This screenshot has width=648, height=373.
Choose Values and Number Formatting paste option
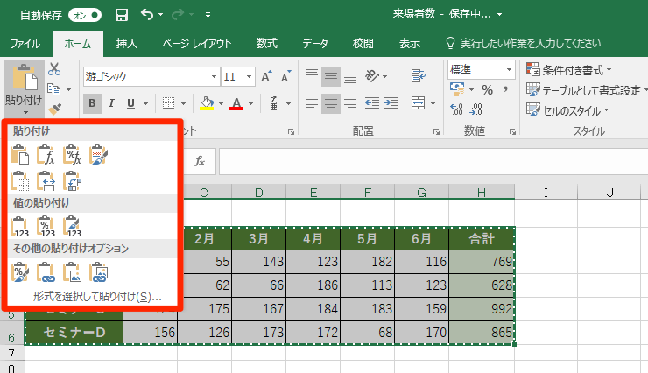[46, 227]
